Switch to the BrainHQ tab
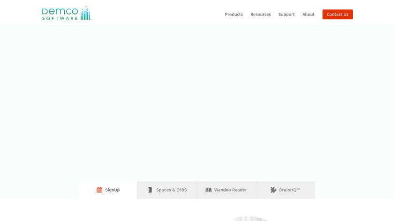 tap(286, 190)
